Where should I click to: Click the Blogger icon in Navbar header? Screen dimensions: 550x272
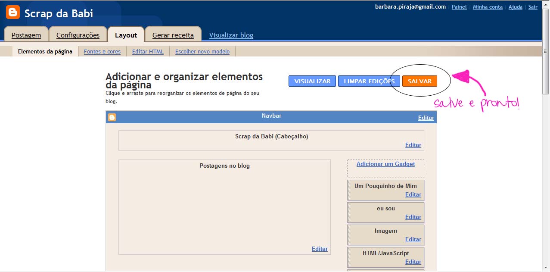pyautogui.click(x=112, y=117)
